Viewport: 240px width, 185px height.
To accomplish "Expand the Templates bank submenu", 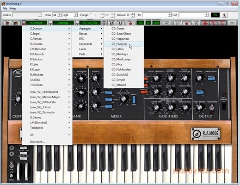I will (47, 128).
